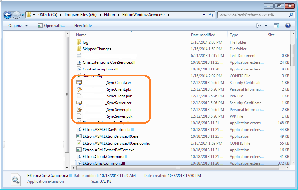Select the _SyncClient.pfx key icon

click(x=79, y=89)
